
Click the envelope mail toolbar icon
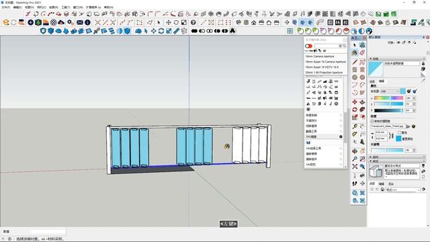[80, 22]
